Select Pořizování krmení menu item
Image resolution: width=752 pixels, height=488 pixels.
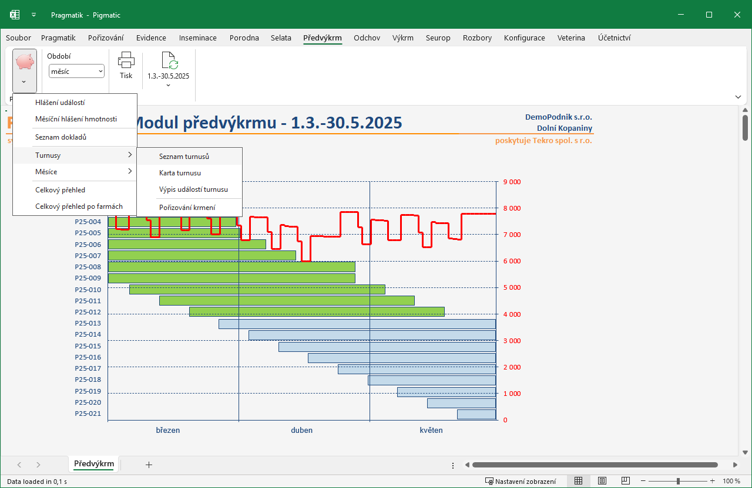(189, 208)
